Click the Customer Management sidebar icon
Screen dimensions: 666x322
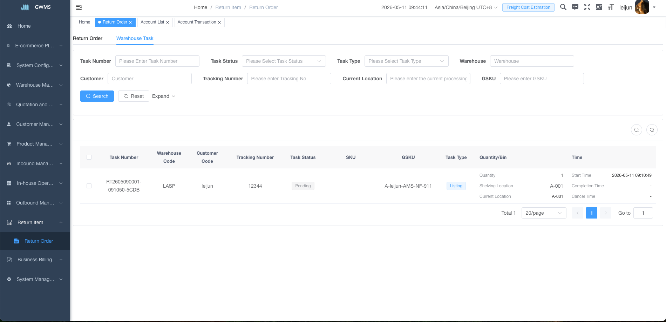pos(9,124)
